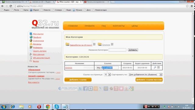Open Мои данные sidebar link
Screen dimensions: 195x110
[x=39, y=54]
